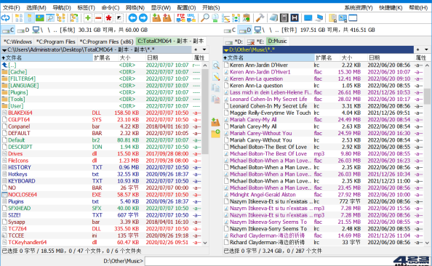This screenshot has height=266, width=432.
Task: Click unpack files box icon with red arrow
Action: pos(167,18)
